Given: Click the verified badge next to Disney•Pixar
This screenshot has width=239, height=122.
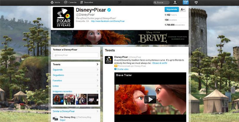Looking at the screenshot, I should coord(109,10).
